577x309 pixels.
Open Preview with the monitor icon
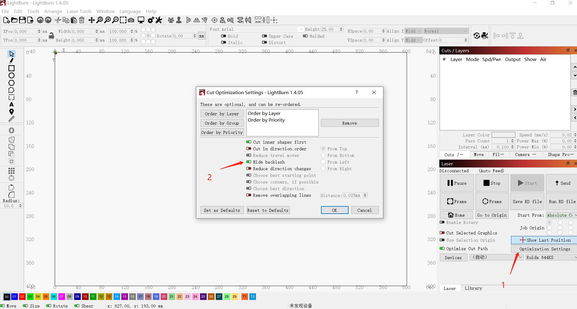pyautogui.click(x=141, y=20)
